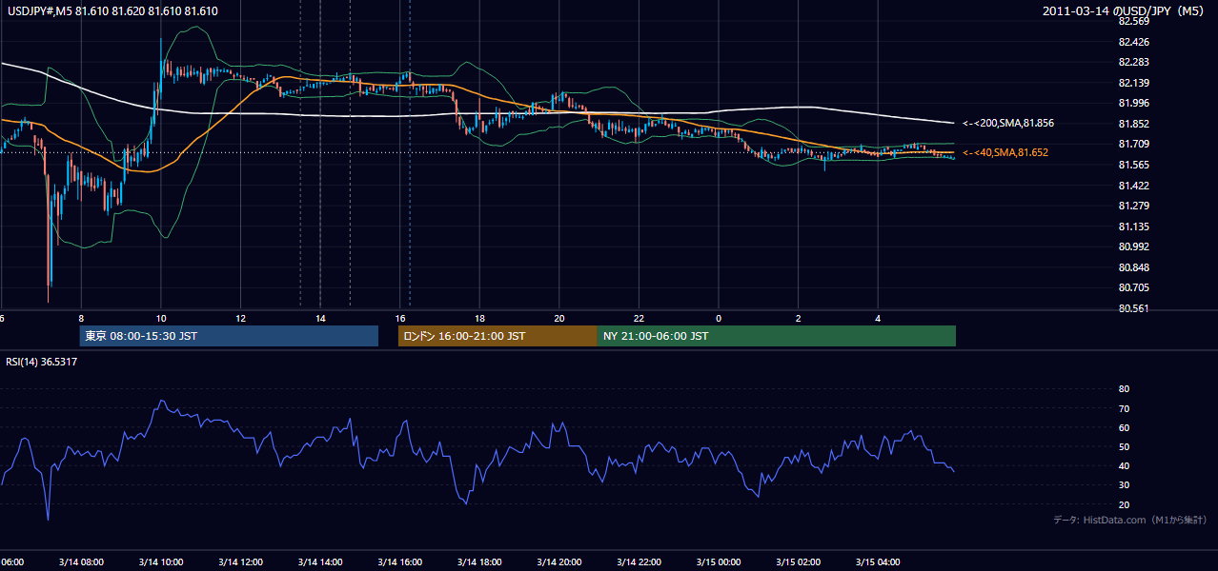Viewport: 1218px width, 571px height.
Task: Click price axis value 81.279
Action: 1134,206
